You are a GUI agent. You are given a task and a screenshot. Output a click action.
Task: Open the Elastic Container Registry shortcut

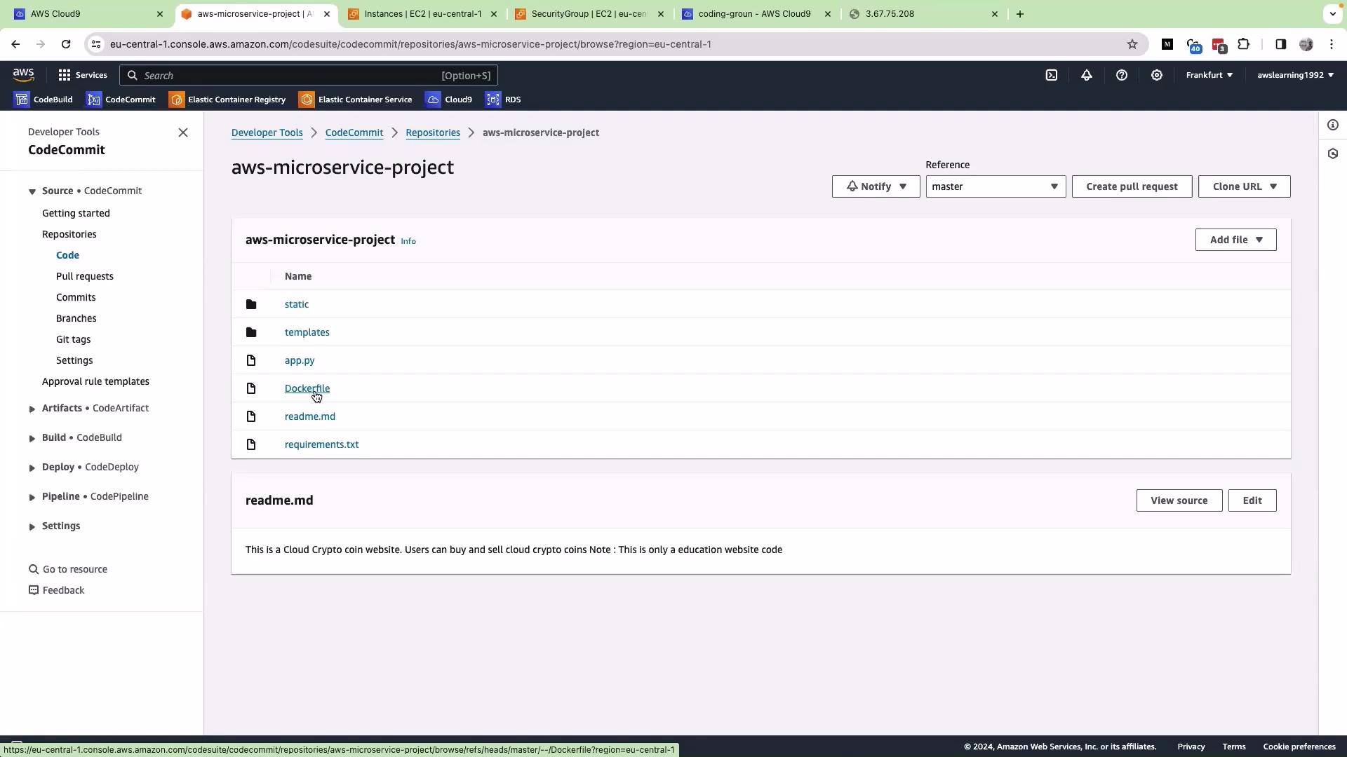click(x=227, y=100)
